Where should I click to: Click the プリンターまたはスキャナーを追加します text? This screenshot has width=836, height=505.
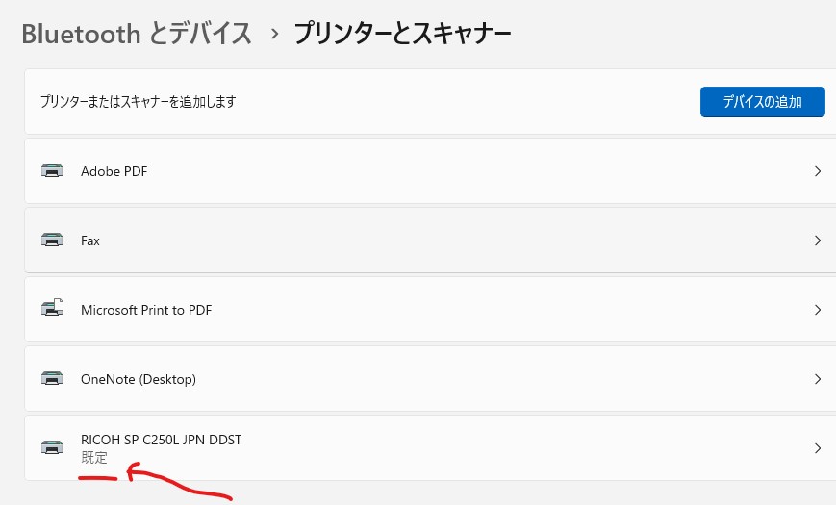tap(139, 101)
